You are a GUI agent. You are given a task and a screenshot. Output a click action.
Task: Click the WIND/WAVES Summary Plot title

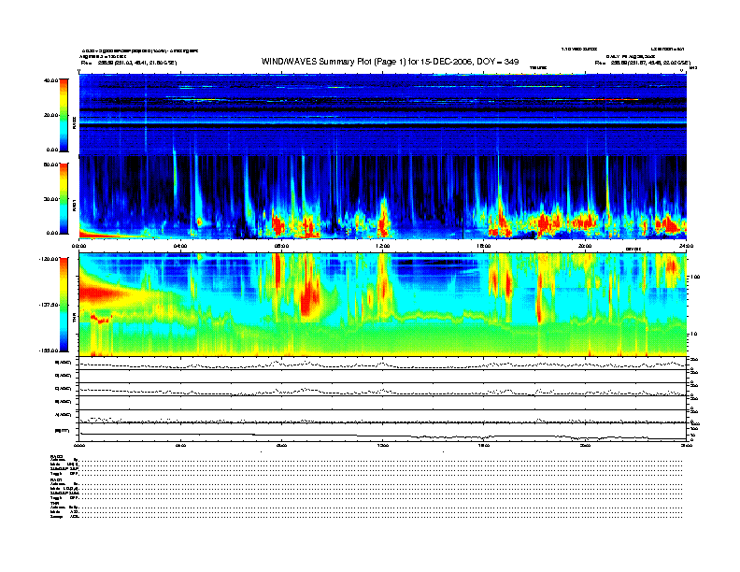point(390,62)
